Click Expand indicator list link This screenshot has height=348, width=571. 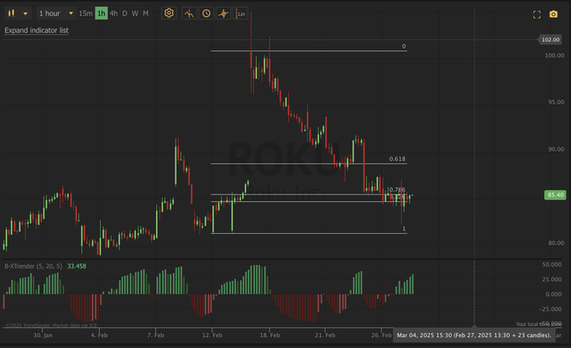pyautogui.click(x=36, y=30)
